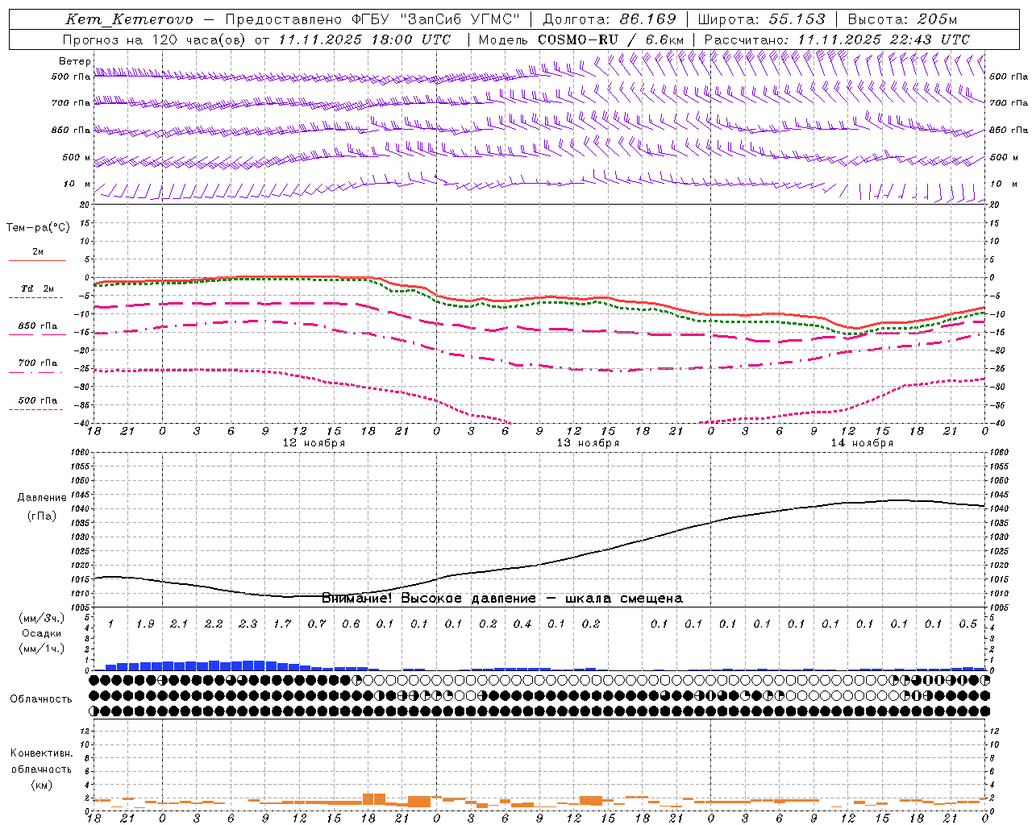Viewport: 1032px width, 825px height.
Task: Click the 'Конвективн.' convective cloud label
Action: pyautogui.click(x=42, y=753)
